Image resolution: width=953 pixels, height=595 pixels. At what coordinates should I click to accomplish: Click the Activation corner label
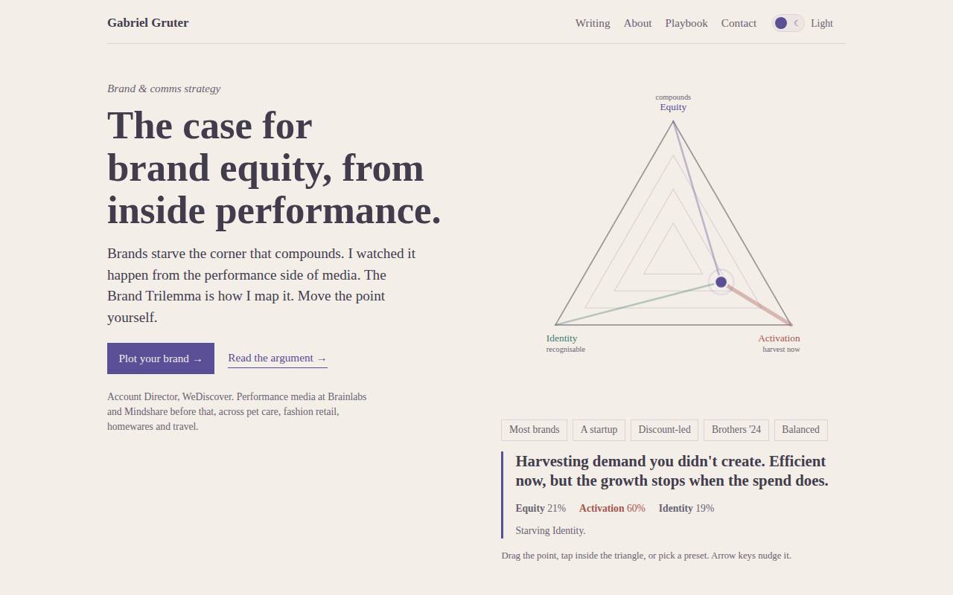click(x=779, y=338)
